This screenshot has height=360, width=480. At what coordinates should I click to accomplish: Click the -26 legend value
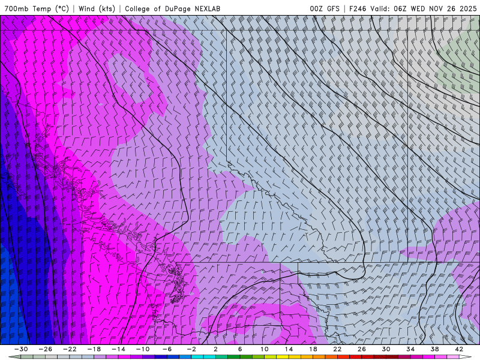point(46,349)
